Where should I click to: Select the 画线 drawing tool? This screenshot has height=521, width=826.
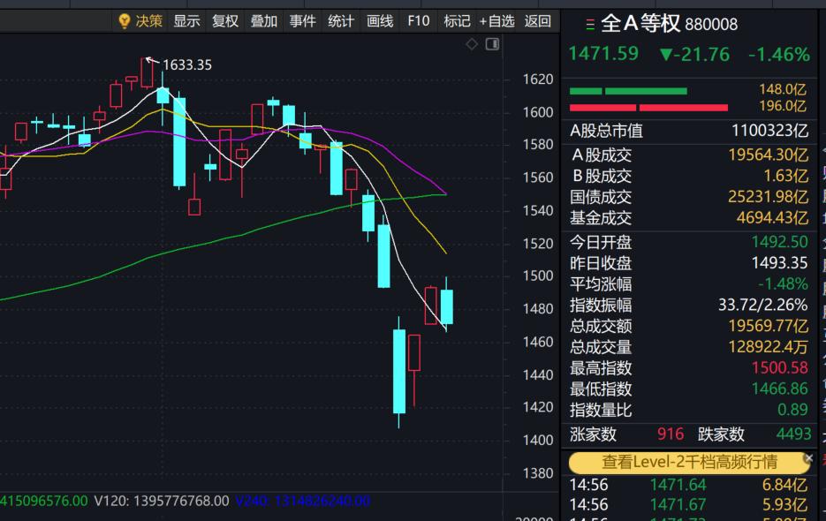point(380,21)
